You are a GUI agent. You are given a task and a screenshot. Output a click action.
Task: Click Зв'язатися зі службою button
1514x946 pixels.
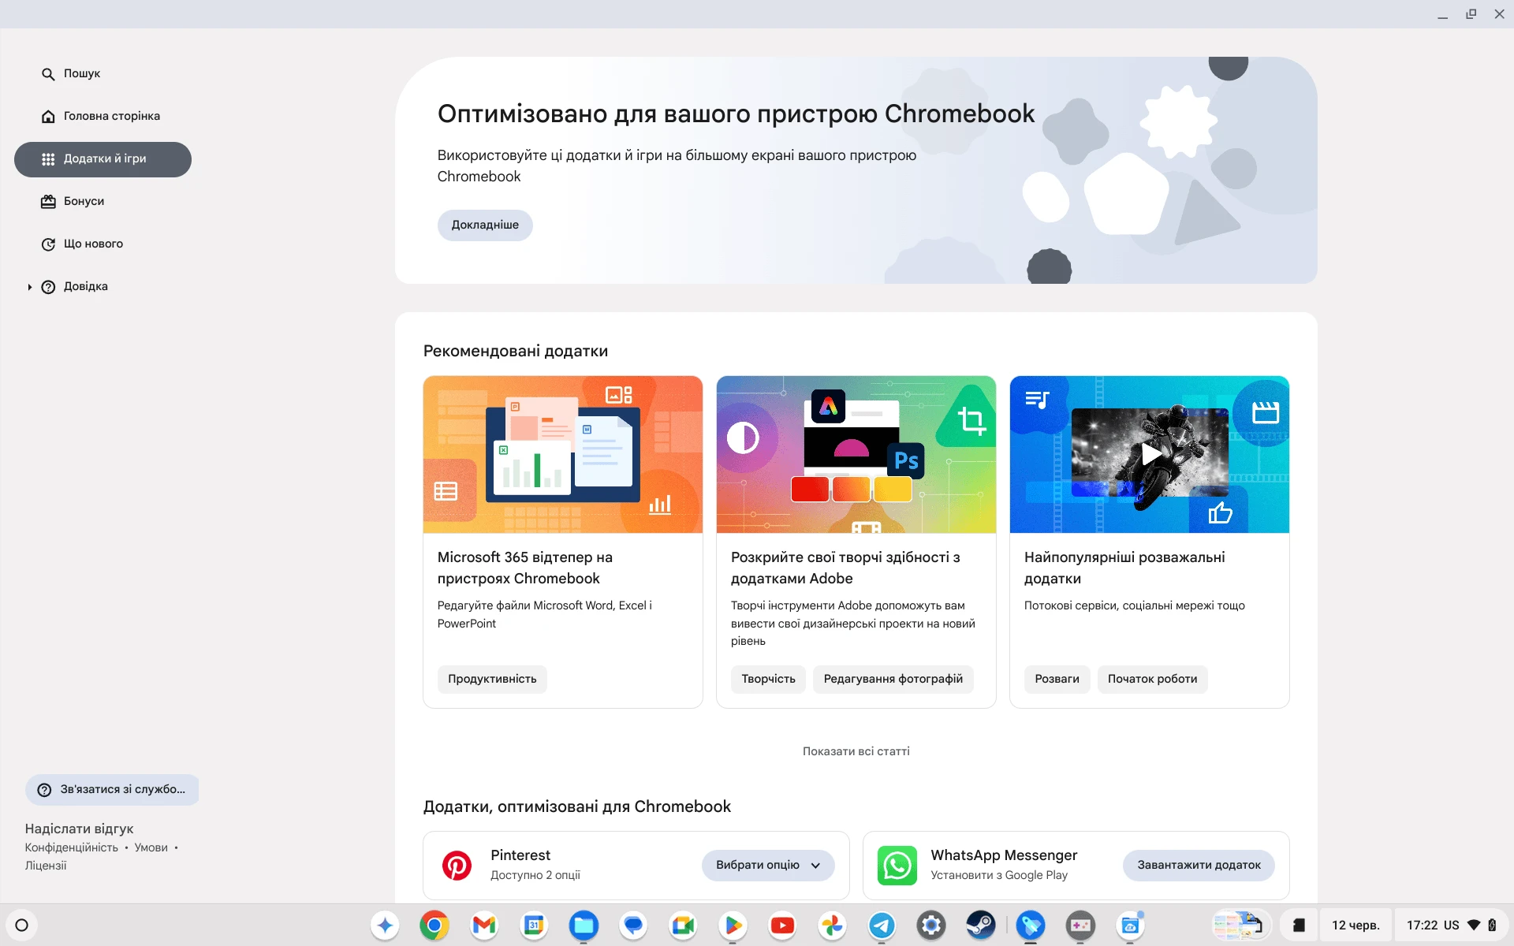(x=112, y=790)
